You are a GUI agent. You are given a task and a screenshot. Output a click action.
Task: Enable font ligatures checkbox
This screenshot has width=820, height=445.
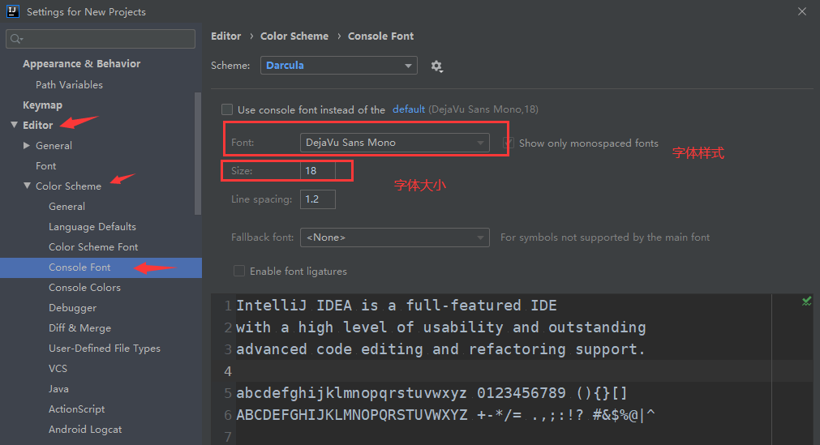[x=239, y=271]
